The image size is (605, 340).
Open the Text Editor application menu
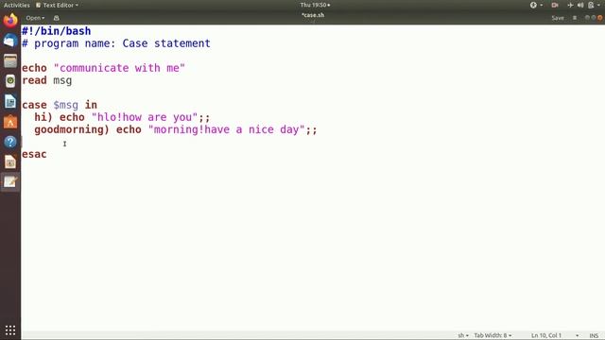tap(57, 5)
